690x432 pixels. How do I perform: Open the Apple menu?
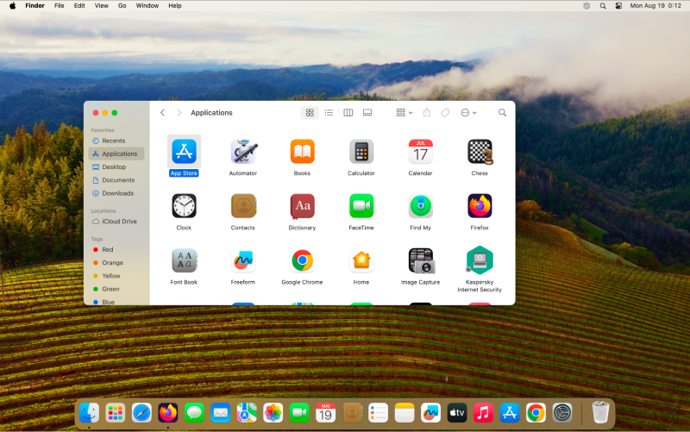tap(12, 6)
